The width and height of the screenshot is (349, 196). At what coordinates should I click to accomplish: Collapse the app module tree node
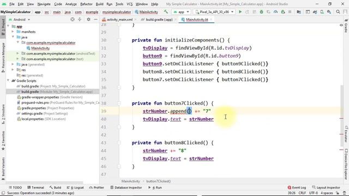[8, 26]
